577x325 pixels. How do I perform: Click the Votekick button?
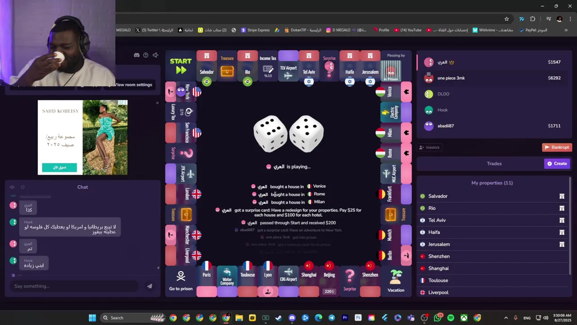(429, 147)
